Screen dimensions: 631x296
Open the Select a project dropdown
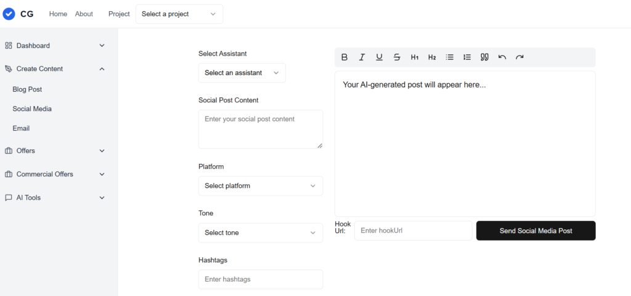179,14
